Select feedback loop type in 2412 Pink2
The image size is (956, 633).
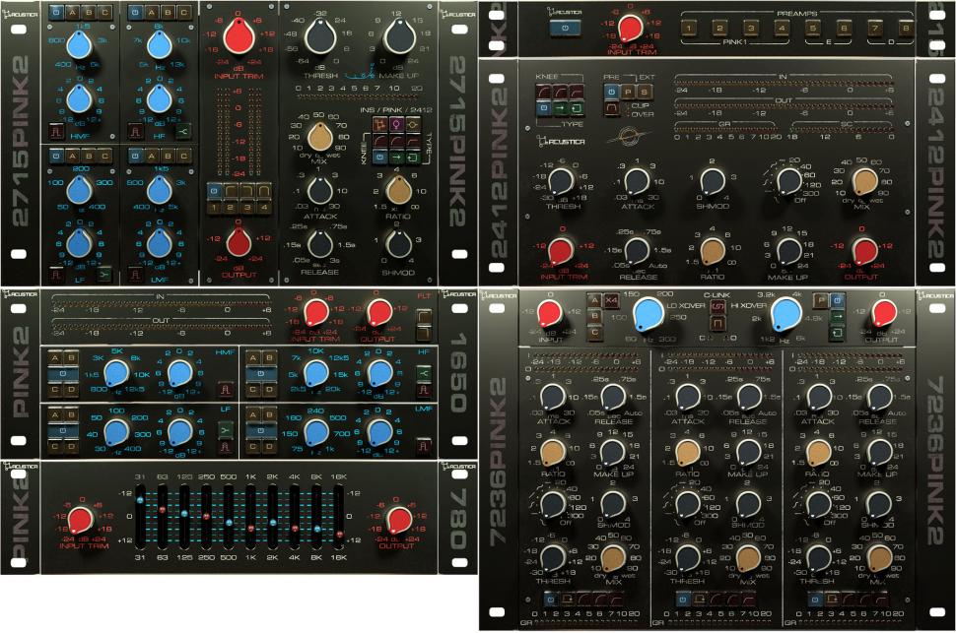point(577,108)
